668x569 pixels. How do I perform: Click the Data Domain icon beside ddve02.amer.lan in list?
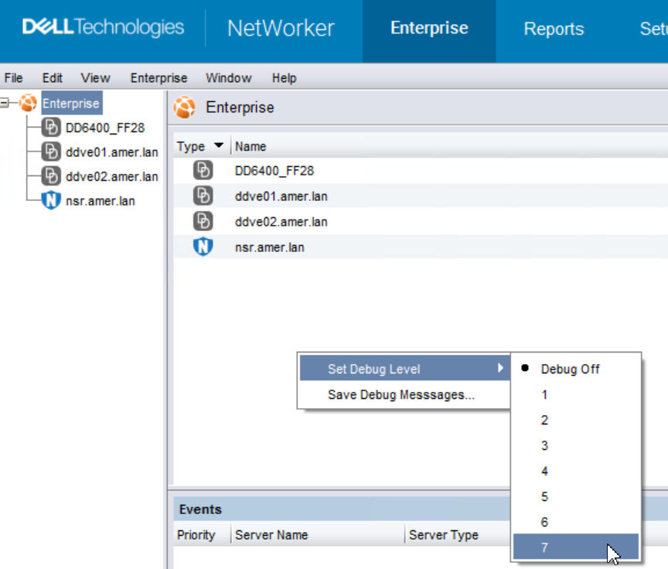pos(201,221)
